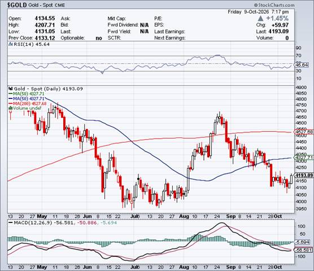
Task: Click the 4193.09 last-price tag on right axis
Action: point(304,175)
